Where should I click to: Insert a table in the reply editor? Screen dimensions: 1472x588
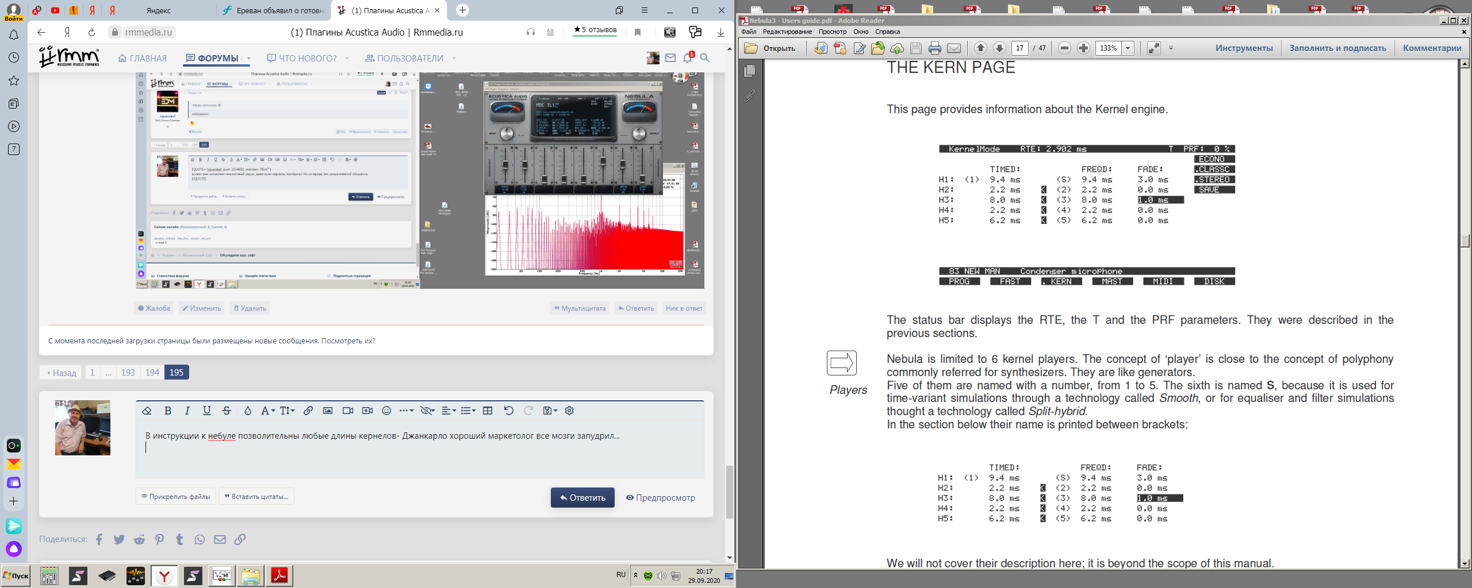click(x=488, y=411)
